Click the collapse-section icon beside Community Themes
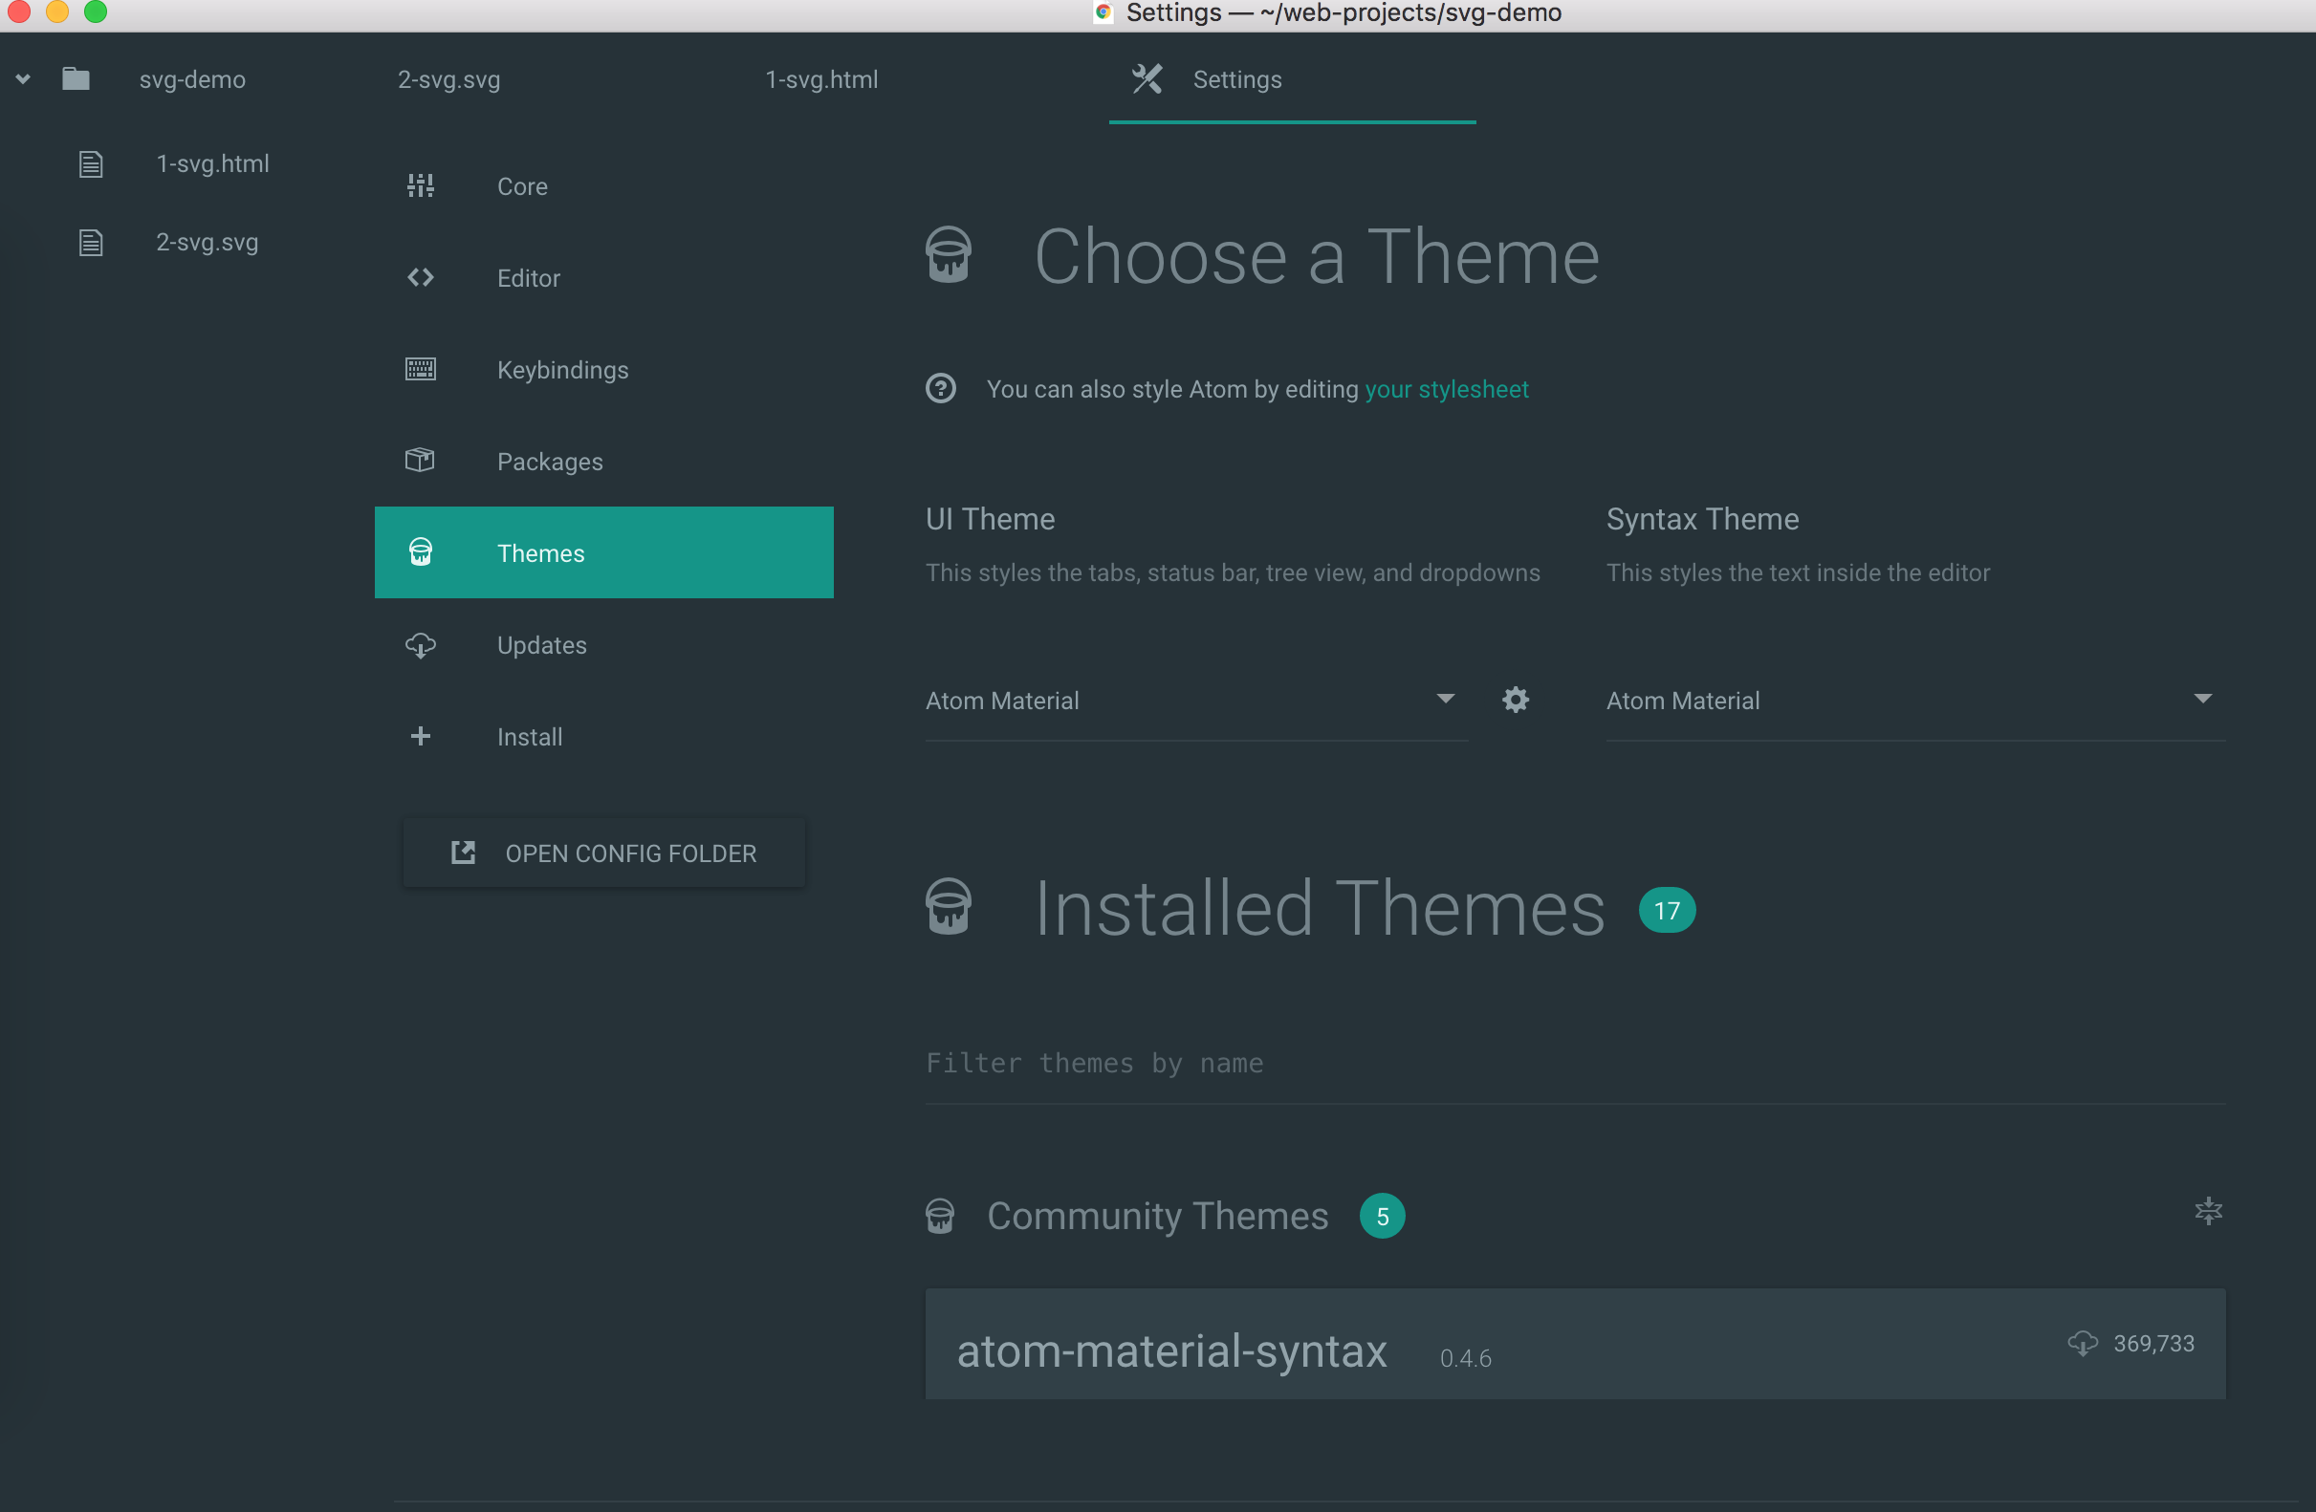This screenshot has width=2316, height=1512. click(2208, 1212)
